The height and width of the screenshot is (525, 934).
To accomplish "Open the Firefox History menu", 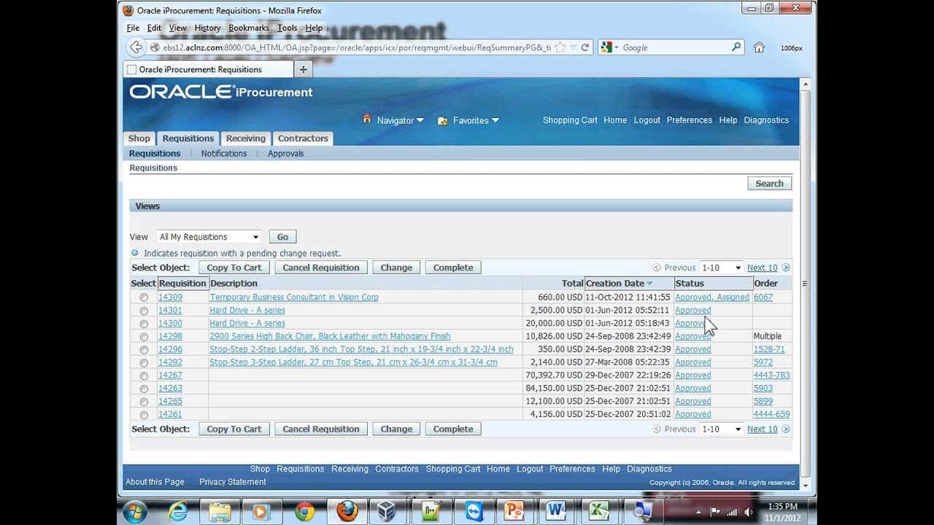I will pos(207,28).
